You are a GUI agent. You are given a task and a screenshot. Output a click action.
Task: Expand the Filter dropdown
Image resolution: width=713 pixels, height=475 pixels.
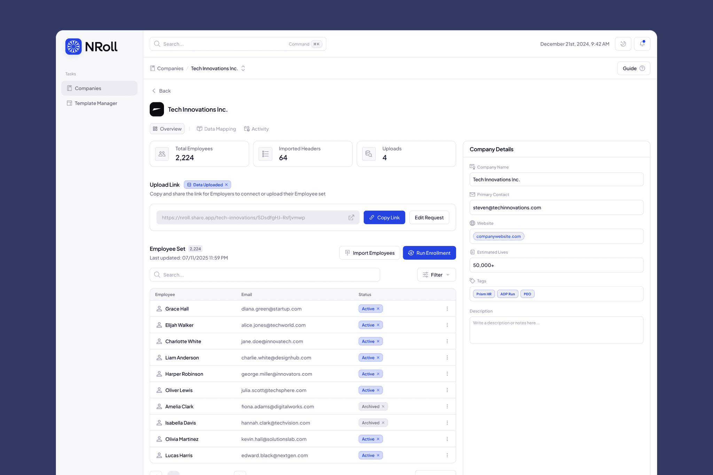click(436, 275)
